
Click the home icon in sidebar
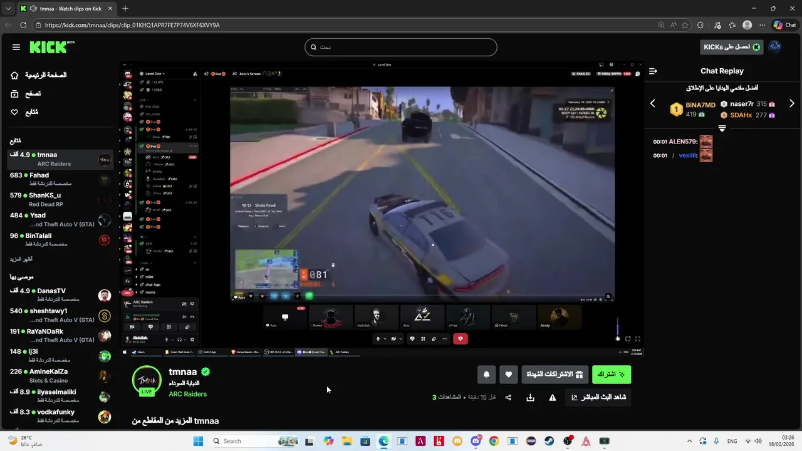15,75
